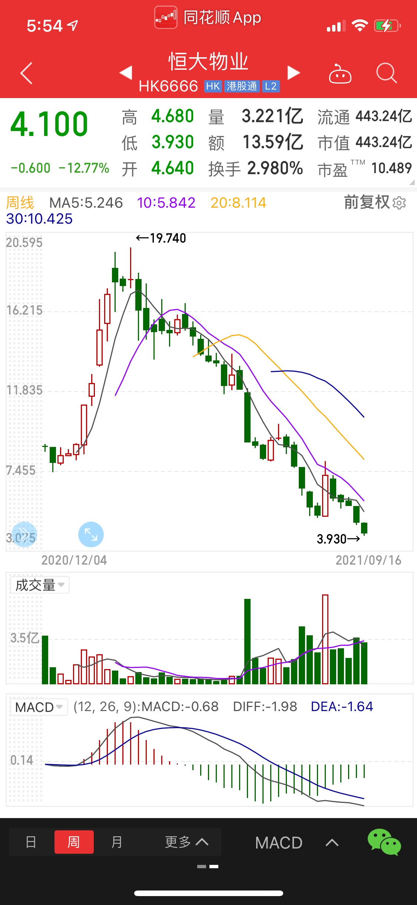Screen dimensions: 417x905
Task: Tap the blue double-arrow chart scroll icon
Action: coord(24,534)
